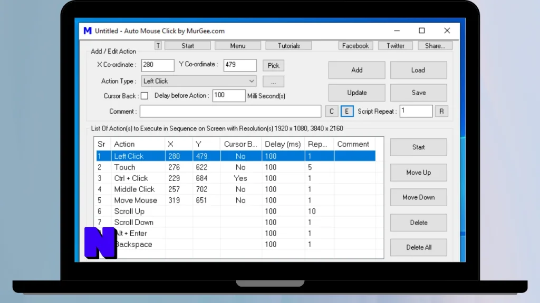The height and width of the screenshot is (303, 540).
Task: Click the Move Down button
Action: [418, 198]
